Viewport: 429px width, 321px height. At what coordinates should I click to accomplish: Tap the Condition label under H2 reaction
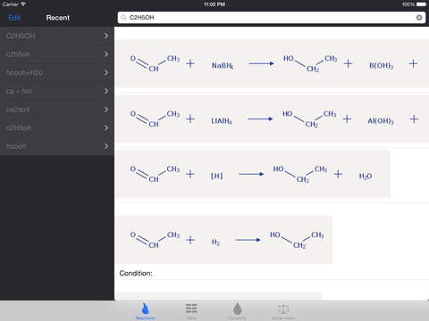pos(136,273)
